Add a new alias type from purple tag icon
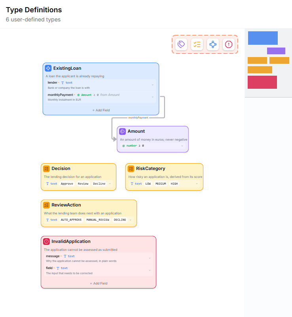The height and width of the screenshot is (317, 292). pos(181,44)
